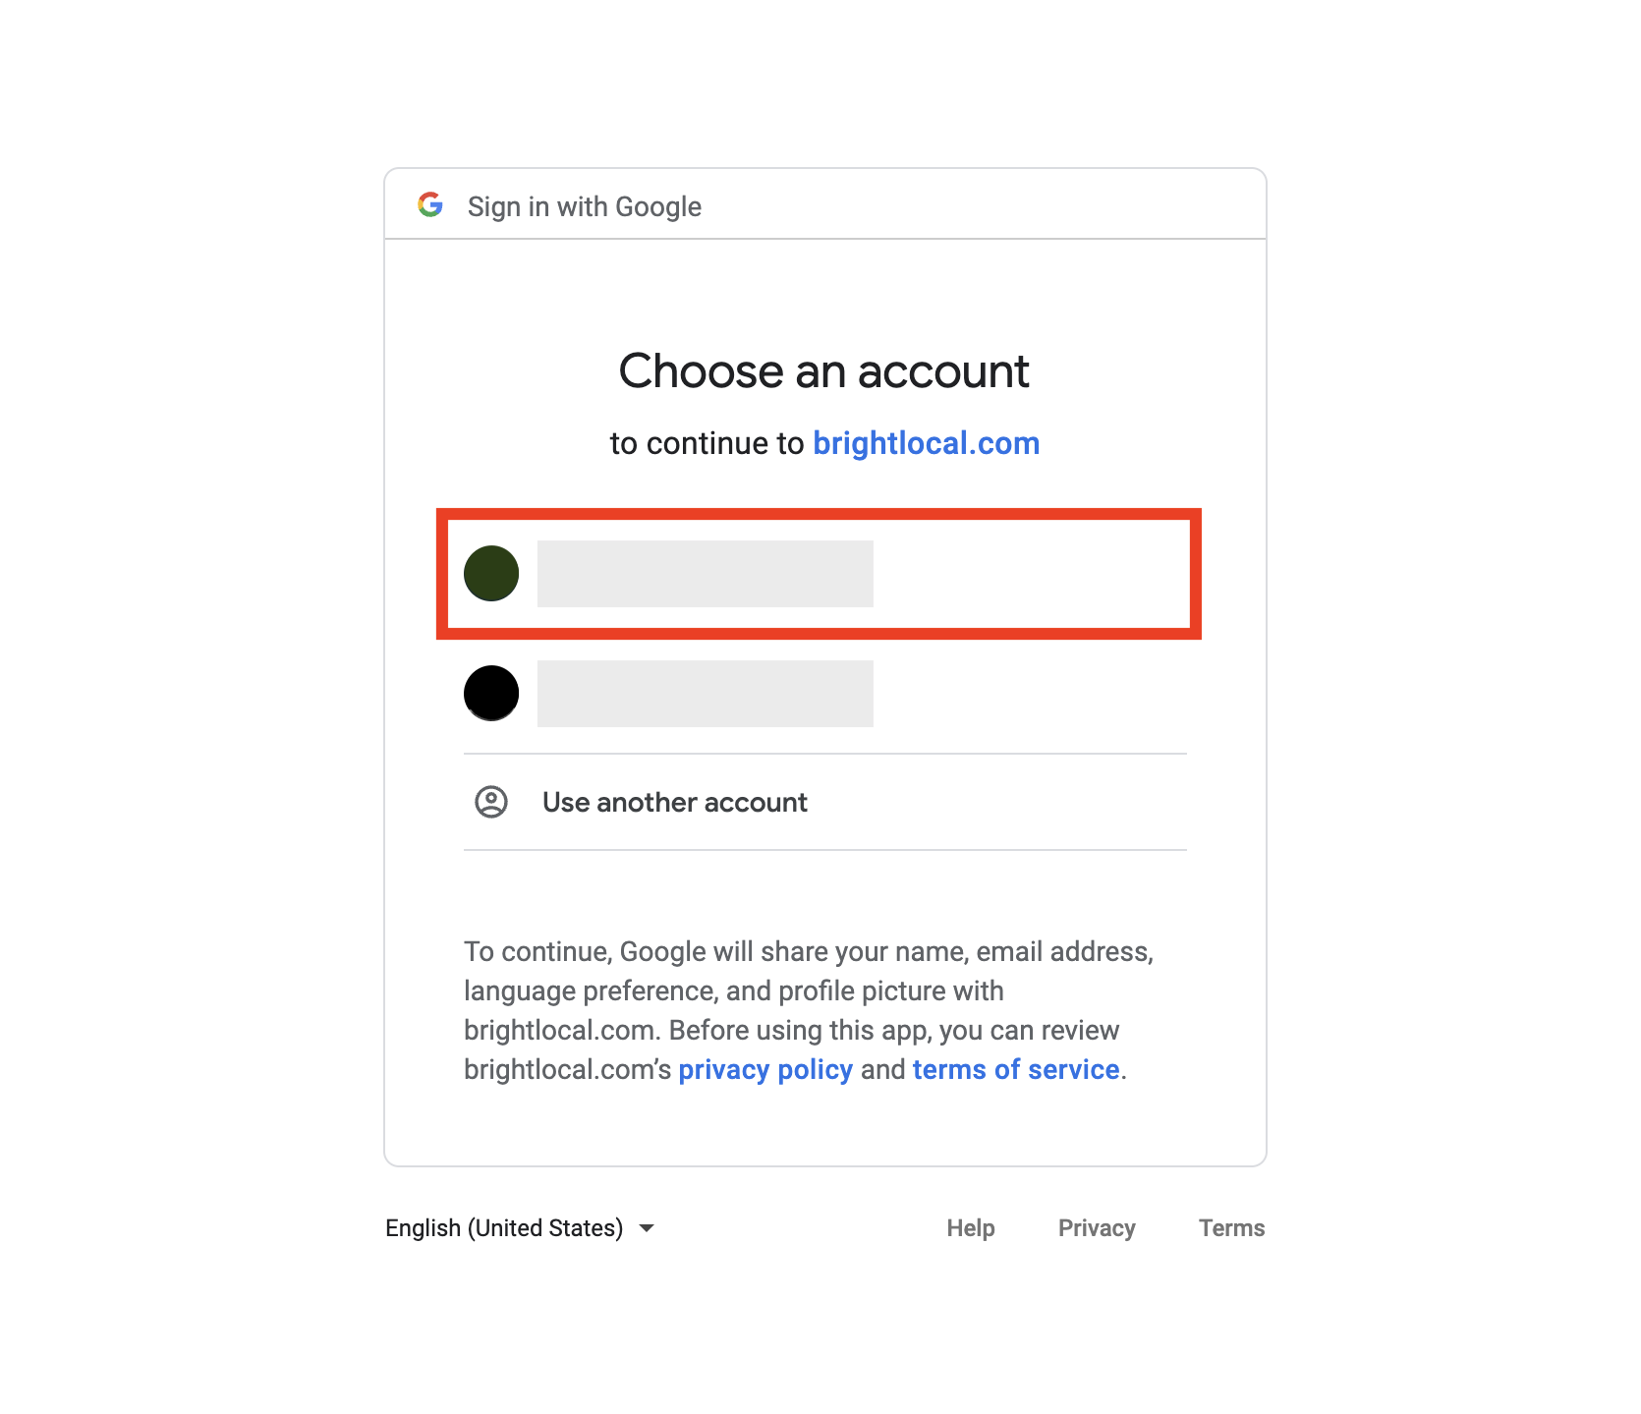
Task: Click 'Use another account' text
Action: coord(675,803)
